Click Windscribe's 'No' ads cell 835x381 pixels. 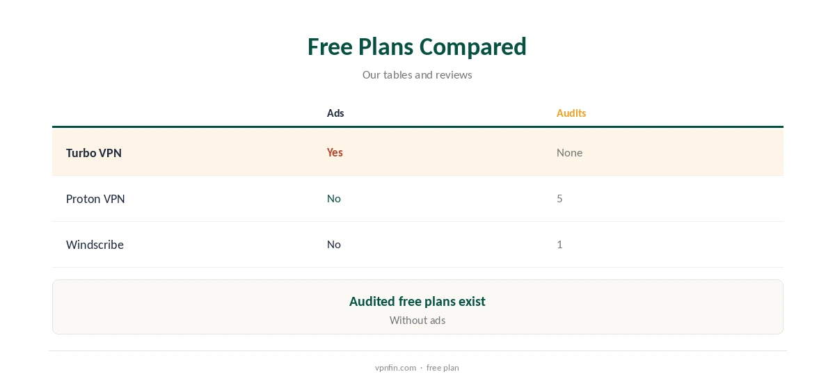pyautogui.click(x=334, y=244)
